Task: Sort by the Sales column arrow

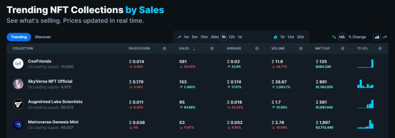Action: tap(194, 49)
